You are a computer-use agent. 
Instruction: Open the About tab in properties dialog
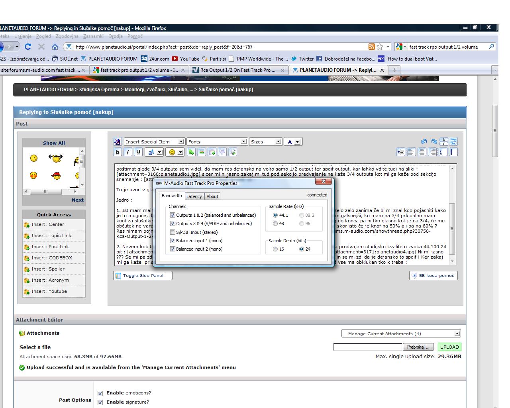coord(212,196)
